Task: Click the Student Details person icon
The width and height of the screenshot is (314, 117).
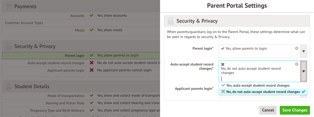Action: [x=8, y=86]
